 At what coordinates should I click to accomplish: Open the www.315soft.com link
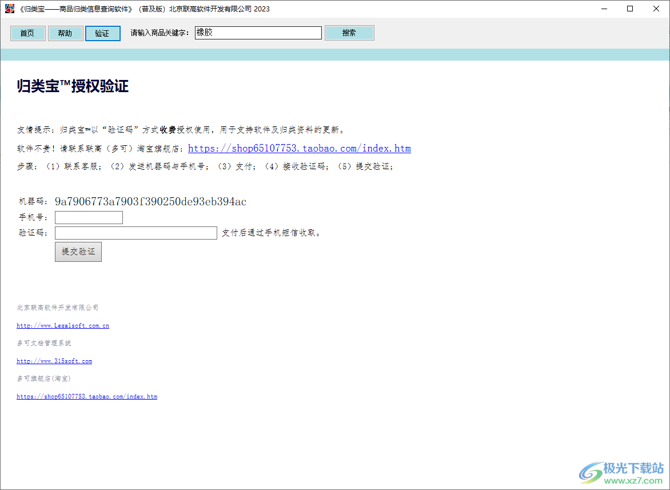click(x=54, y=361)
